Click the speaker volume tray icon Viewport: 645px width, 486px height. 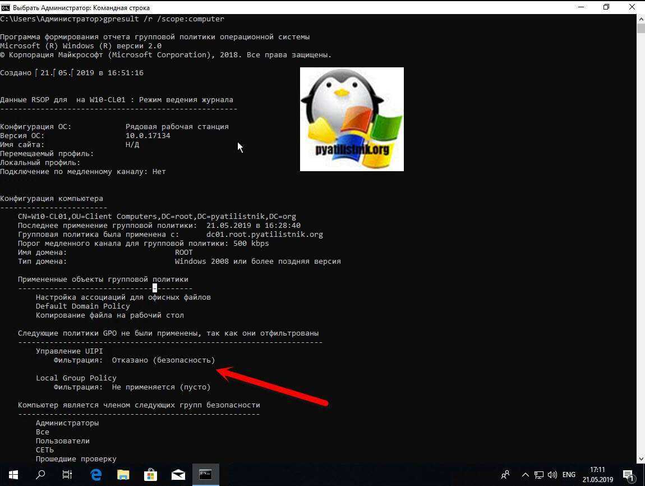tap(552, 475)
